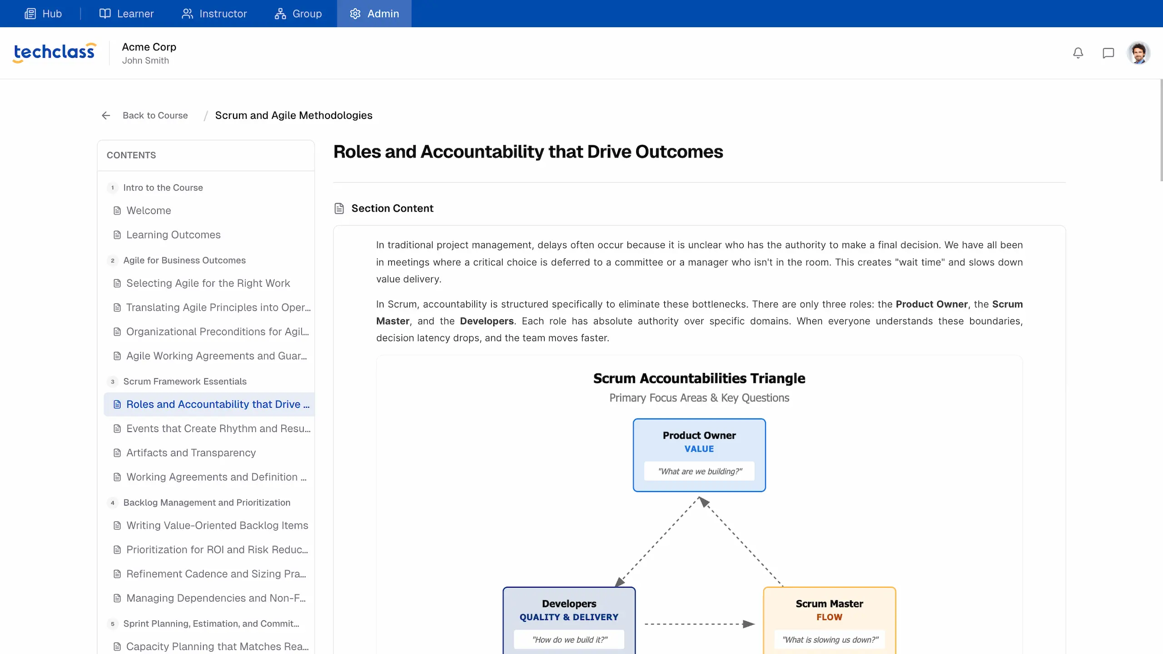
Task: Open Events that Create Rhythm lesson
Action: [x=218, y=429]
